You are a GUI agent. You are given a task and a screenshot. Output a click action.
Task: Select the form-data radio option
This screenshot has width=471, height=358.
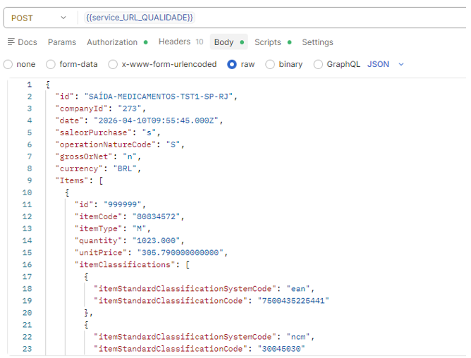pos(51,64)
